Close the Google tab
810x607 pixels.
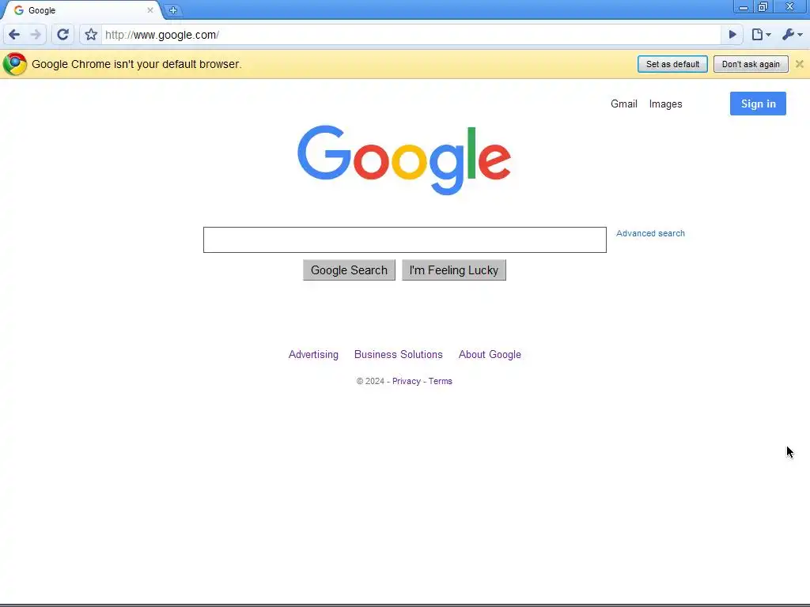150,9
